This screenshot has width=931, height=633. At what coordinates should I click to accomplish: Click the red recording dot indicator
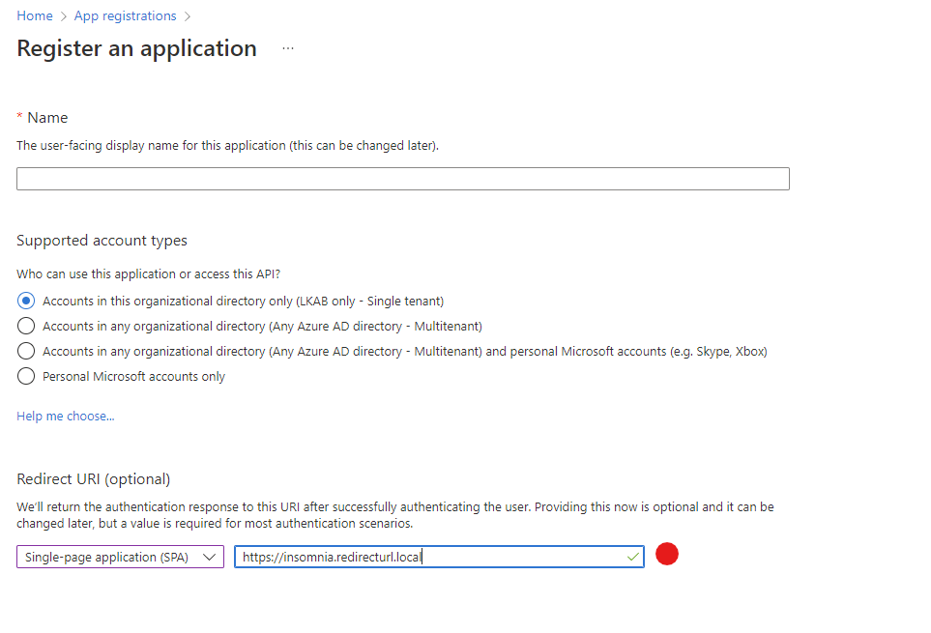tap(667, 553)
